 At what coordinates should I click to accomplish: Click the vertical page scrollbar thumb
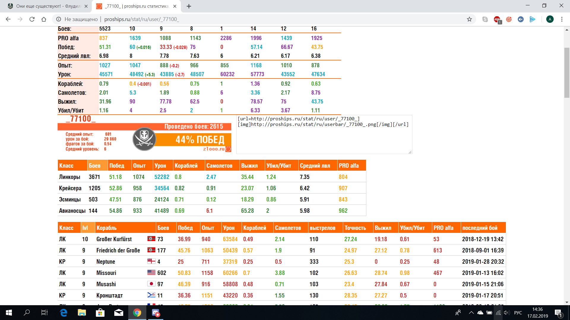coord(567,73)
